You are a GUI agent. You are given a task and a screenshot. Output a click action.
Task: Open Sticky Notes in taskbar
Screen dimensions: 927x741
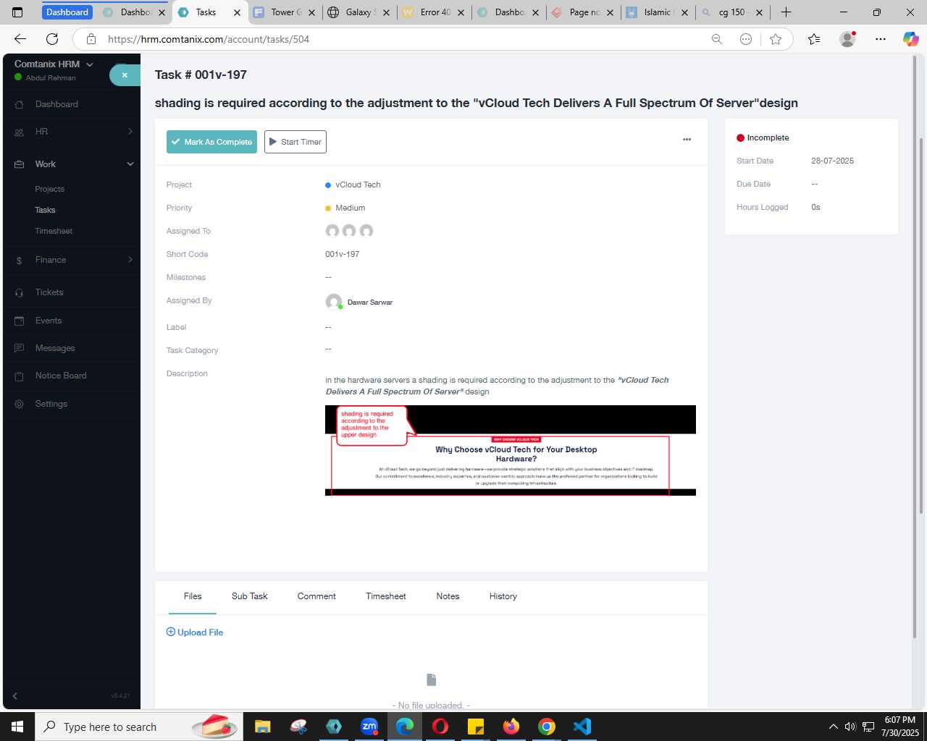476,726
